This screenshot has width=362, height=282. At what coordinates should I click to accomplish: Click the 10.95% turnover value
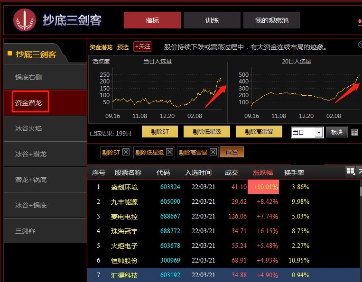[x=299, y=260]
